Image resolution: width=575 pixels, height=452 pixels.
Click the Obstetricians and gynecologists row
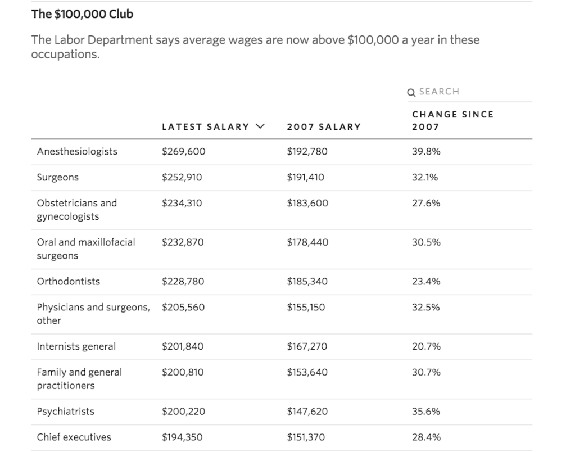pyautogui.click(x=77, y=210)
